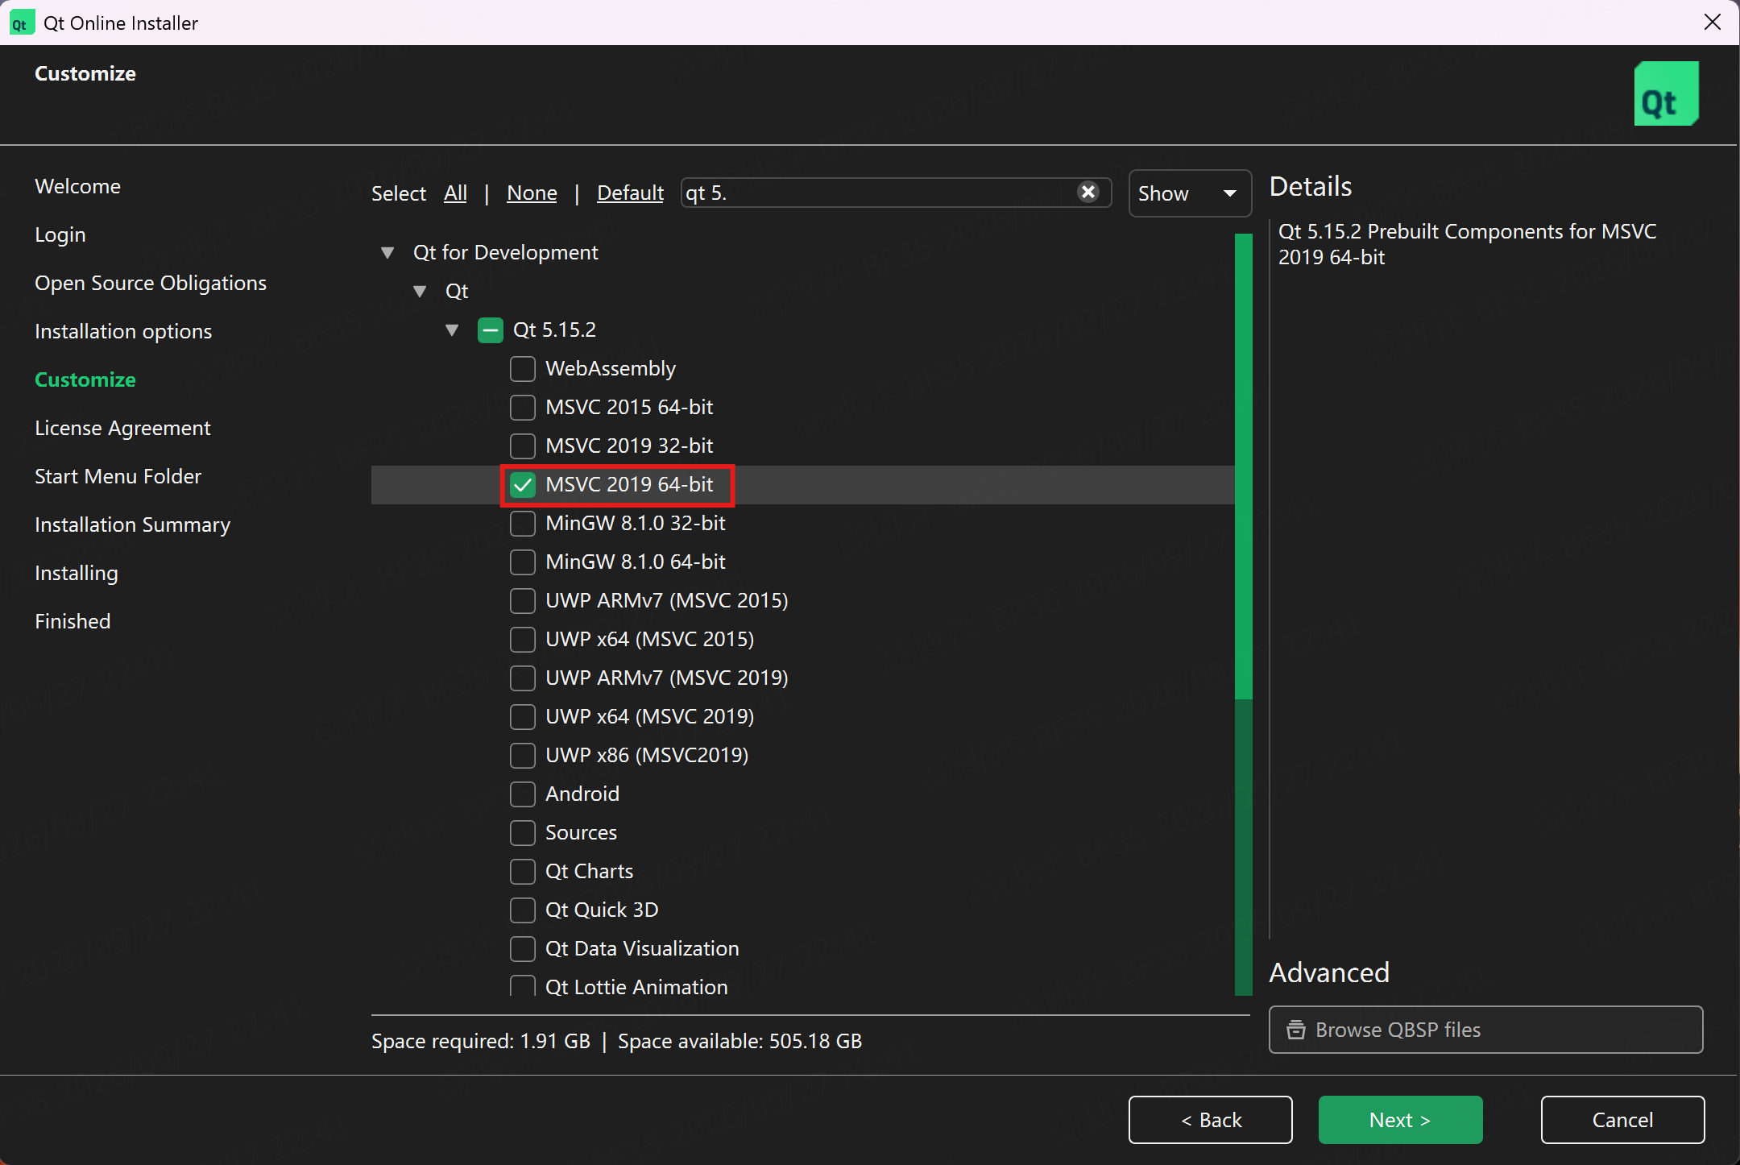
Task: Clear the component search field
Action: coord(1088,193)
